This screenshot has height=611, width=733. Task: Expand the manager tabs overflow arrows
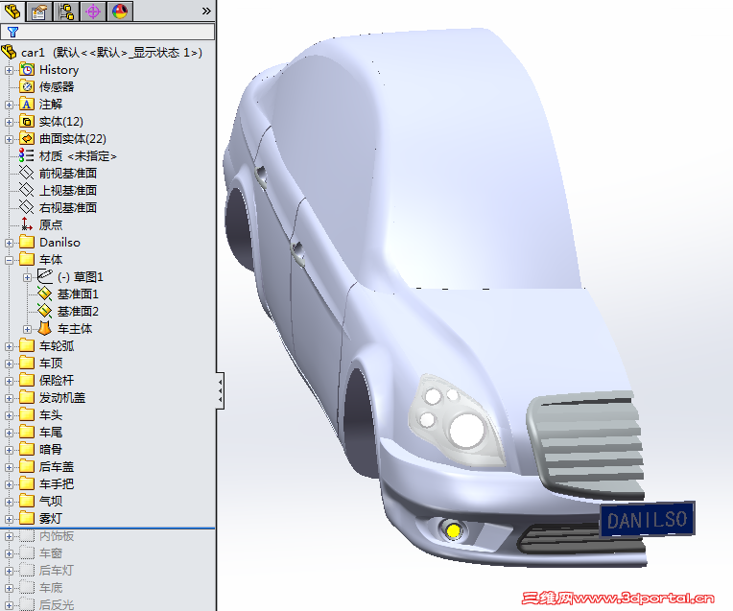coord(206,11)
